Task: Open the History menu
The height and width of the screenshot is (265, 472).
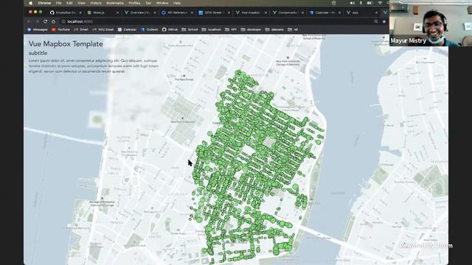Action: coord(96,3)
